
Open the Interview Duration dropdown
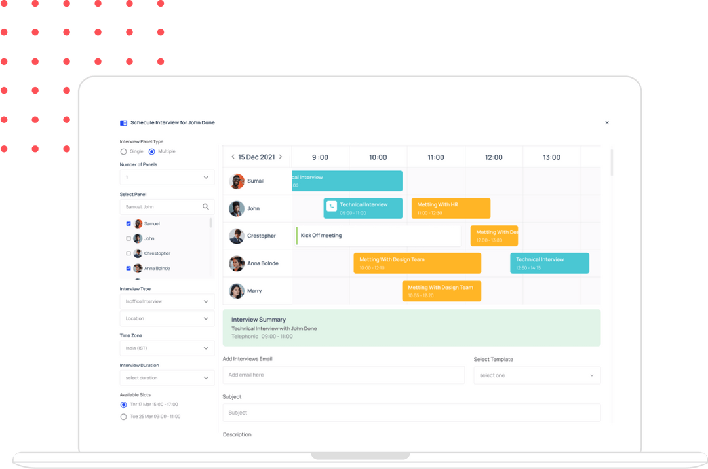click(x=167, y=378)
